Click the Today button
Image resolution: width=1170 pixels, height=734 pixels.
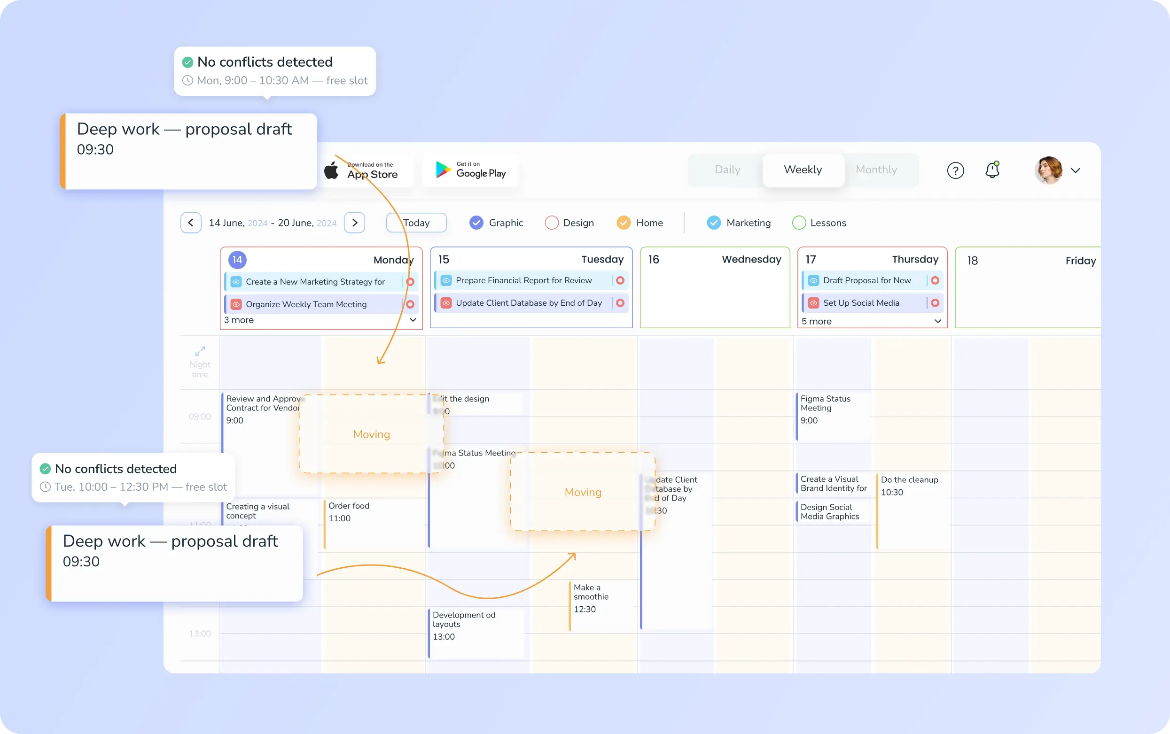[416, 223]
